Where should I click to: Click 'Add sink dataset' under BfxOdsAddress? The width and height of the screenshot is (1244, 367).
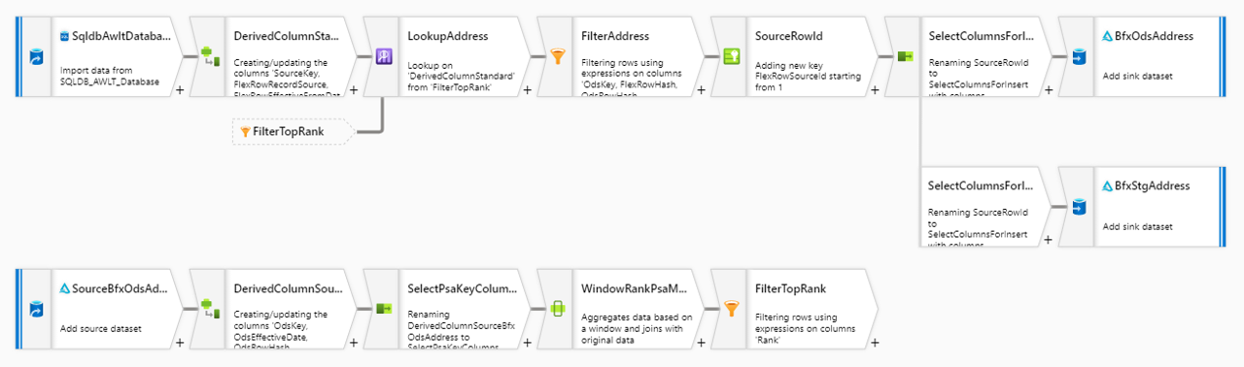1138,76
